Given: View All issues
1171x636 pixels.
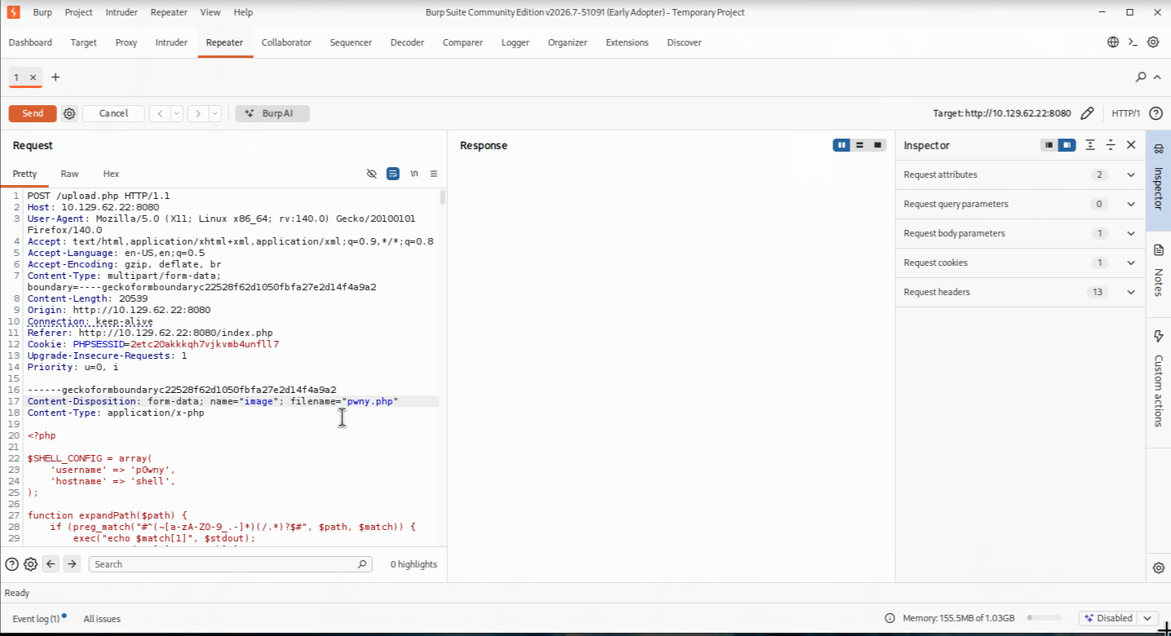Looking at the screenshot, I should coord(102,619).
